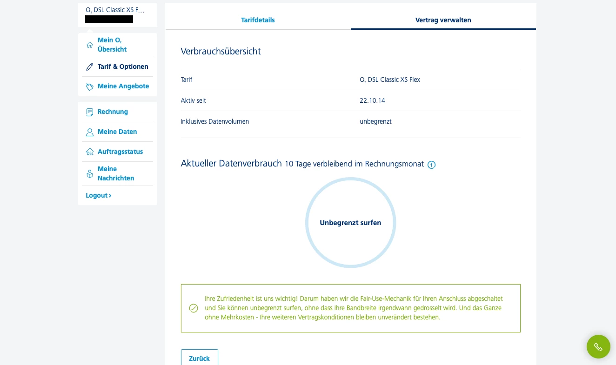The image size is (616, 365).
Task: Click the Tarif row label
Action: (187, 80)
